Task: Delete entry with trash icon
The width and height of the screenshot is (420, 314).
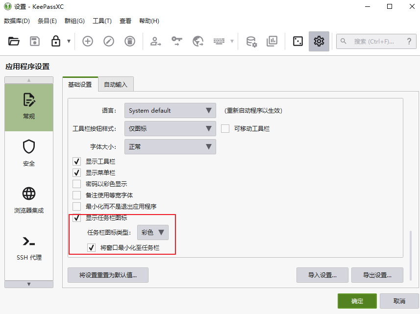Action: coord(130,41)
